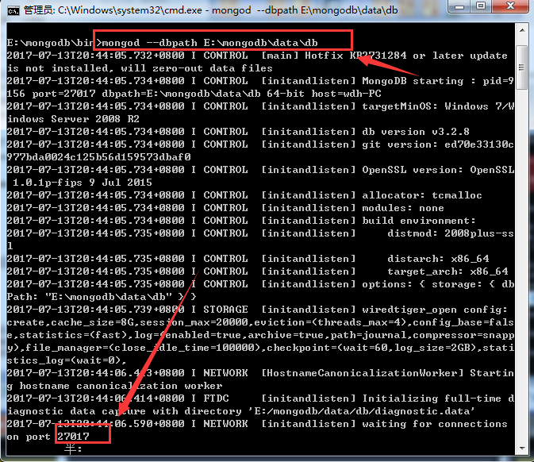The image size is (534, 462).
Task: Click 'create,cache_size=8G' text
Action: pyautogui.click(x=70, y=322)
